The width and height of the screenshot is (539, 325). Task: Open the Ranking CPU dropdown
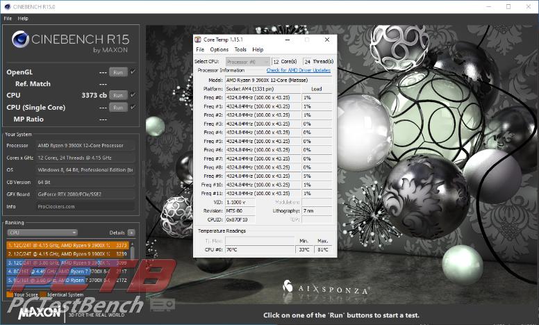click(x=42, y=233)
